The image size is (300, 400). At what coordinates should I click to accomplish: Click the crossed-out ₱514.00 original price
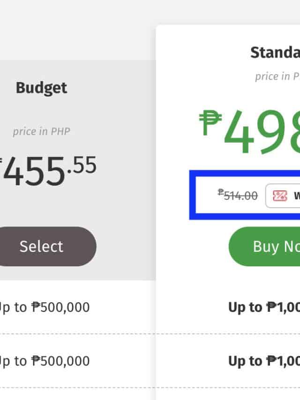pyautogui.click(x=238, y=196)
